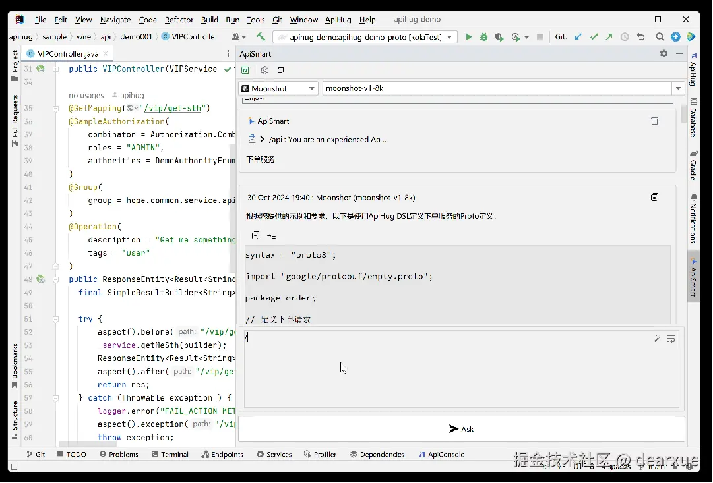The height and width of the screenshot is (483, 713).
Task: Hide the ApiSmart panel with the minus icon
Action: coord(679,53)
